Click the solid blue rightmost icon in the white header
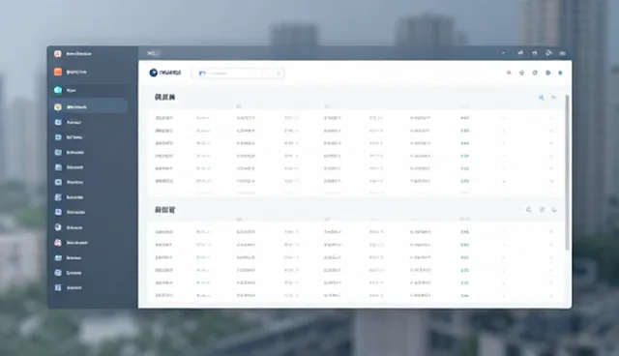 tap(560, 73)
